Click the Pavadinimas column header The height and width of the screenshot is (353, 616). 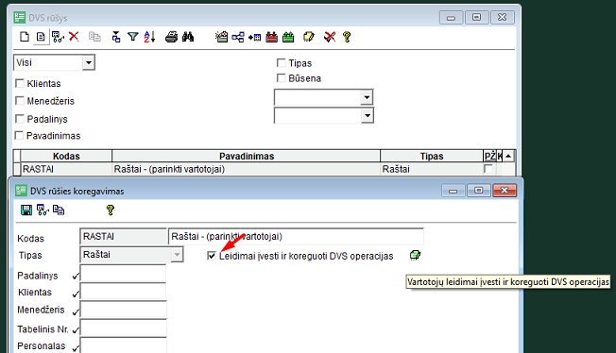pyautogui.click(x=247, y=156)
